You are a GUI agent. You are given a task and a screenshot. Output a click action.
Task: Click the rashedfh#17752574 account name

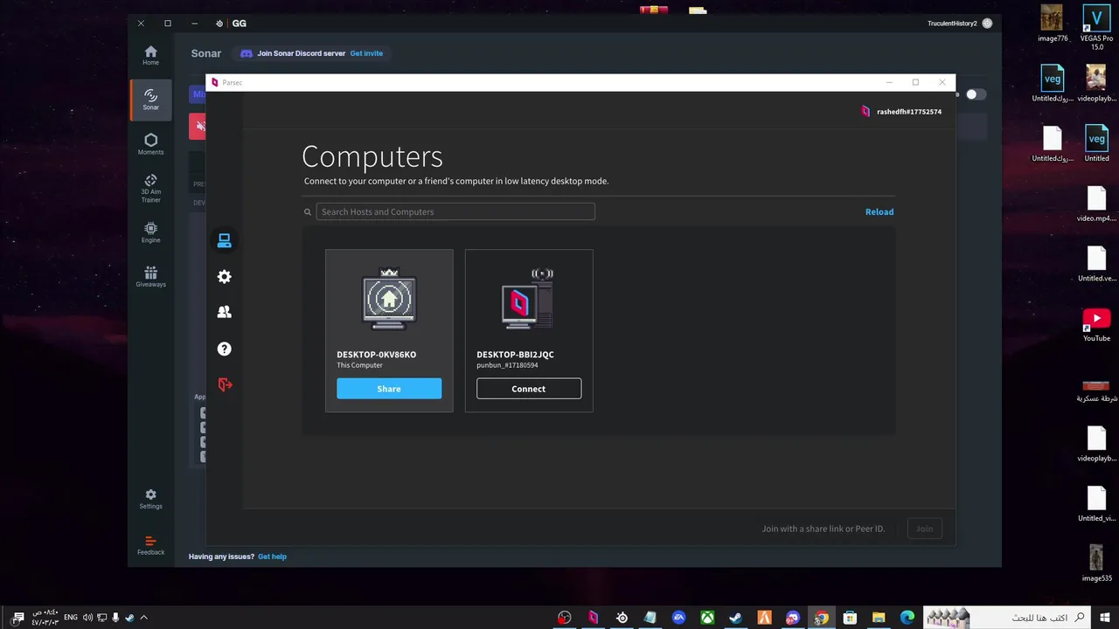point(909,112)
